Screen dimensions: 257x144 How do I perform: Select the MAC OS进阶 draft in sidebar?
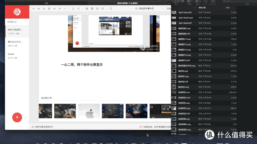pos(17,32)
